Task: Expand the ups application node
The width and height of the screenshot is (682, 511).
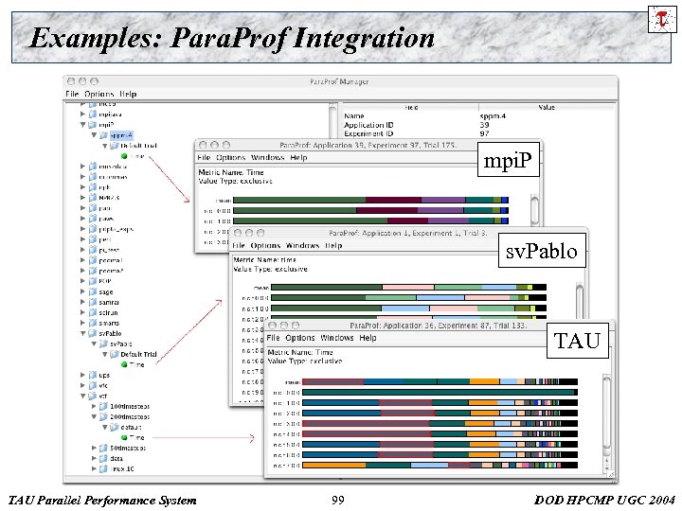Action: (x=82, y=375)
